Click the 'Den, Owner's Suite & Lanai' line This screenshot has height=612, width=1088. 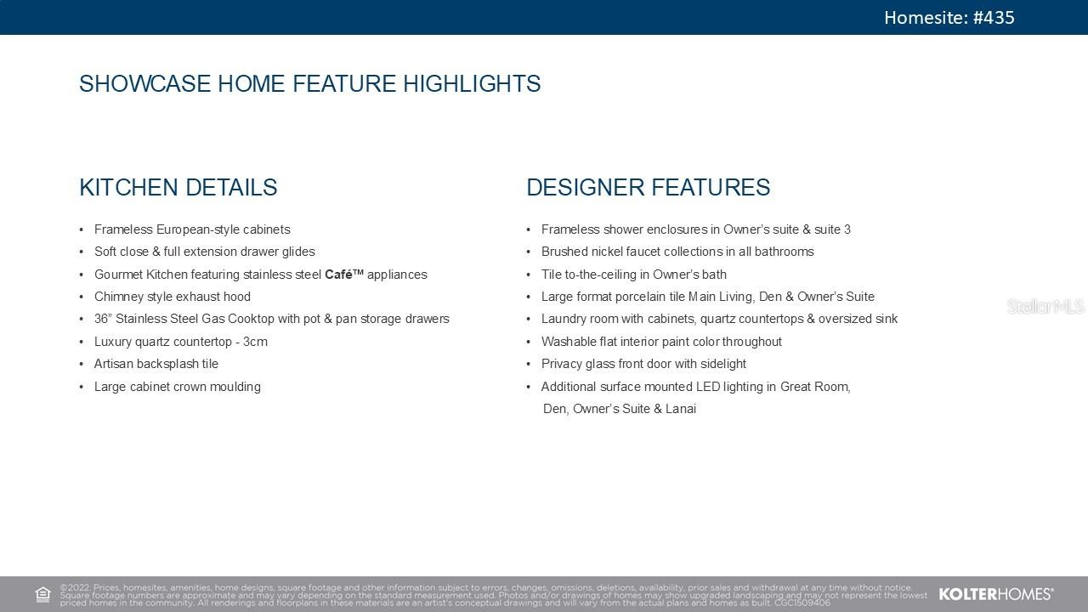[x=620, y=409]
